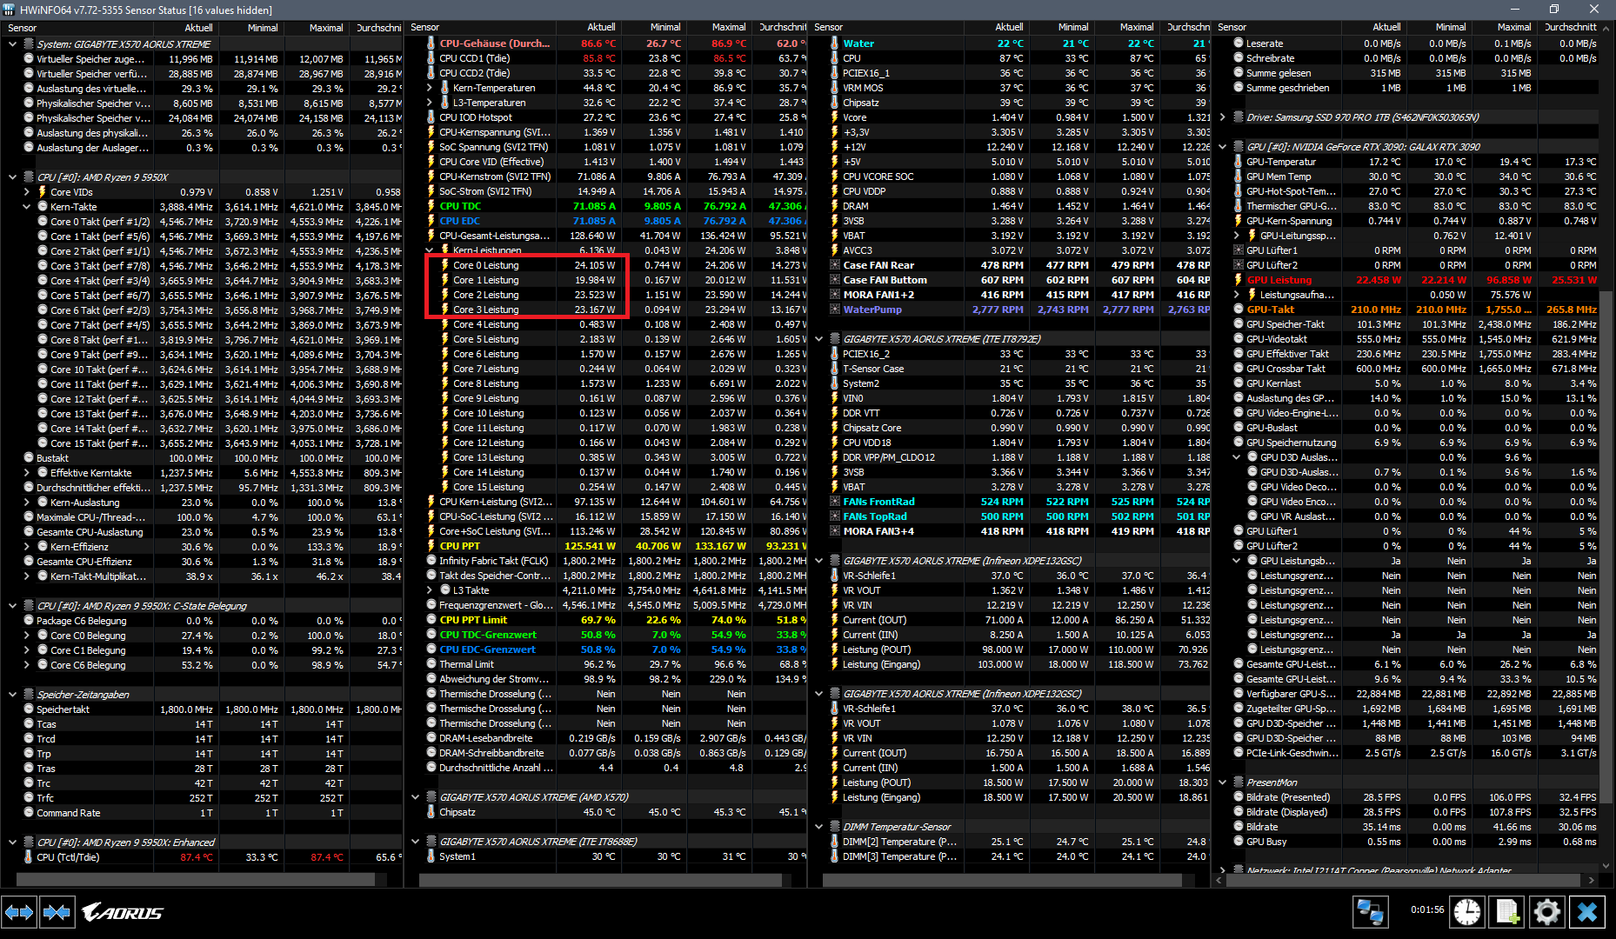This screenshot has height=939, width=1616.
Task: Click lightning icon beside Core VIDs
Action: 42,191
